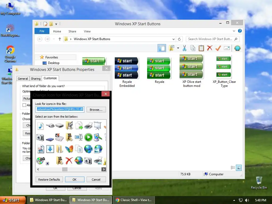This screenshot has width=272, height=204.
Task: Select the Royale Embedded thumbnail
Action: [127, 72]
